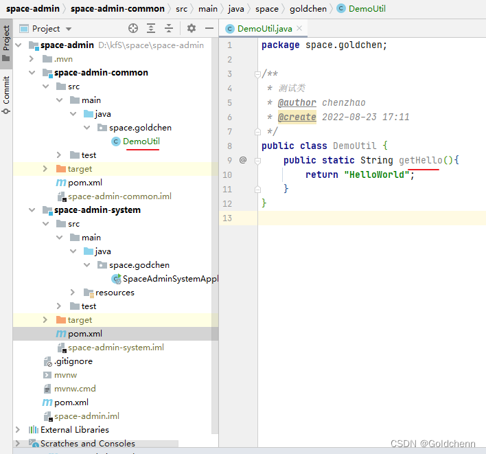Switch to the DemoUtil.java tab

pos(264,29)
